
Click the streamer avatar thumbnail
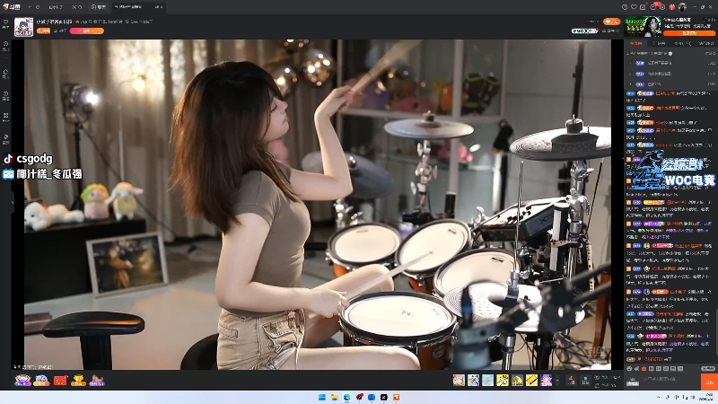tap(23, 26)
